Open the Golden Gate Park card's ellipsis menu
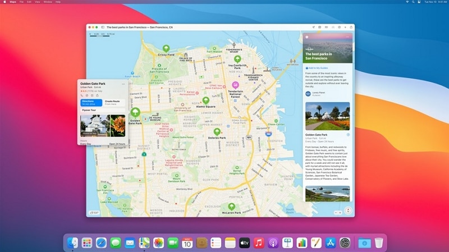This screenshot has width=449, height=252. [x=123, y=84]
